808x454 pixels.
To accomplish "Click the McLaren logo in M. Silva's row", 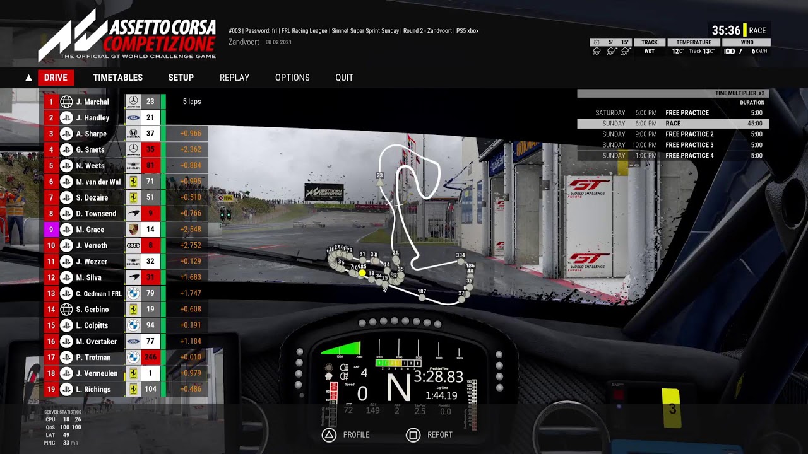I will [133, 277].
